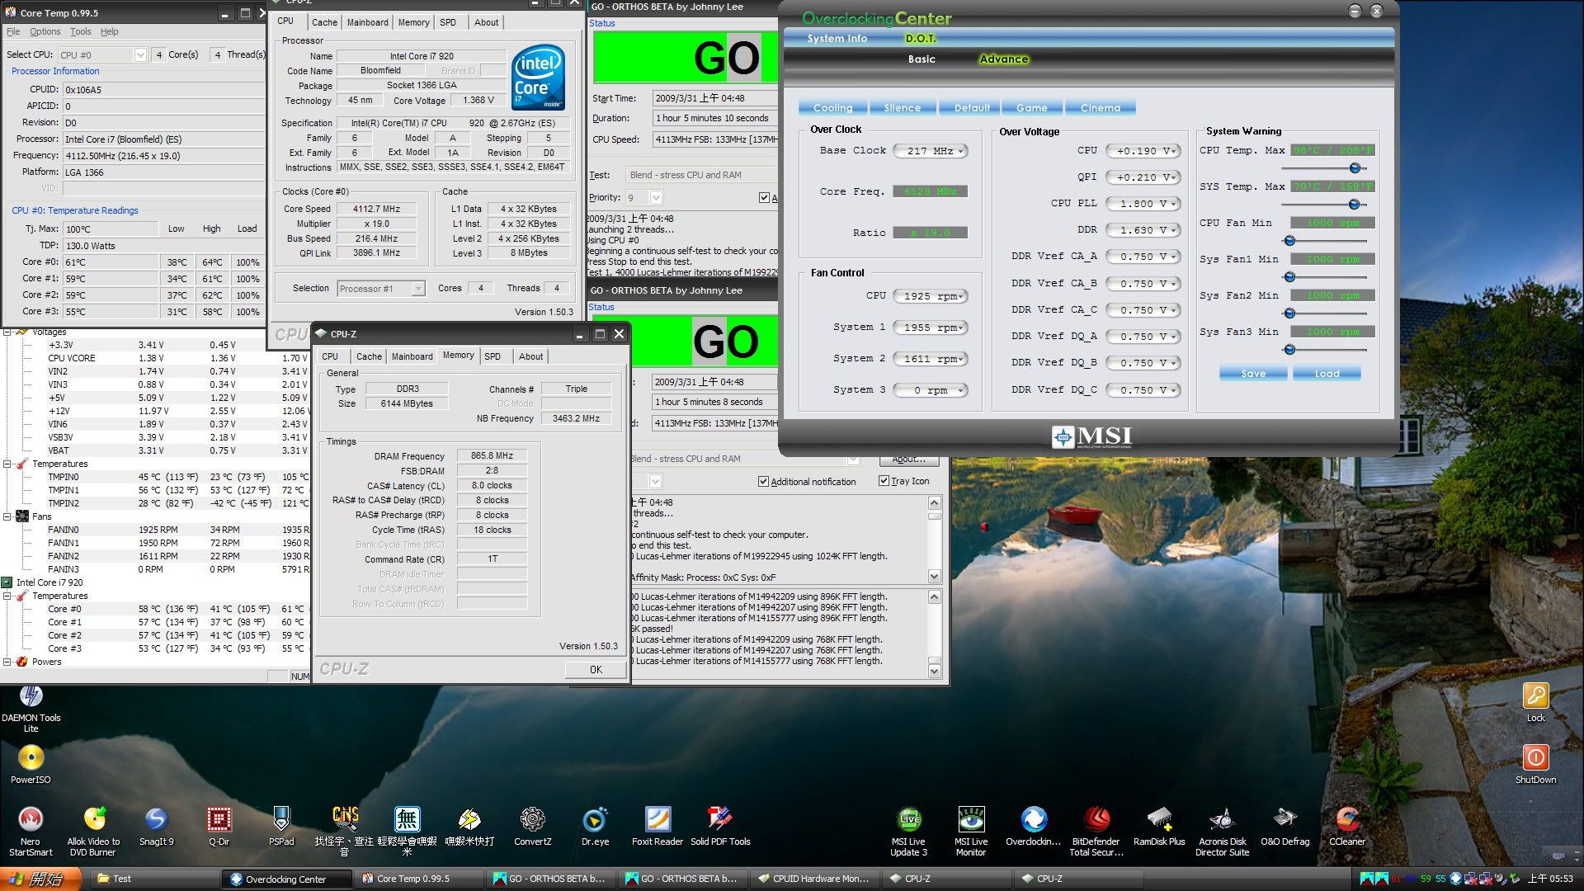
Task: Click the SPD tab in CPU-Z
Action: [492, 356]
